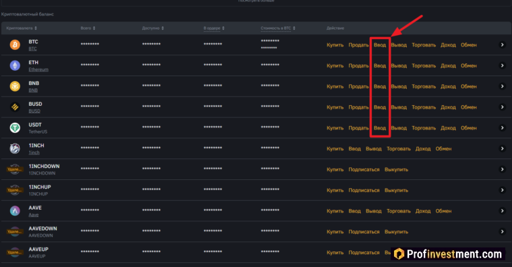Screen dimensions: 512x267
Task: Click the USDT Tether coin icon
Action: tap(15, 127)
